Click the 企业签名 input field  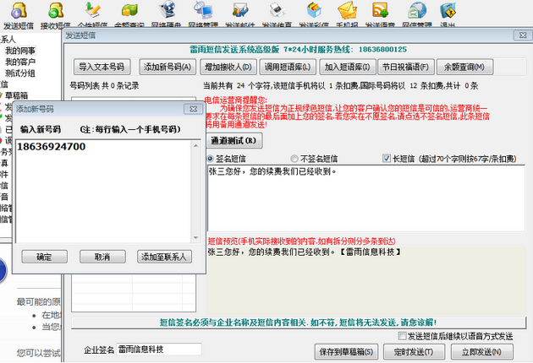point(159,349)
